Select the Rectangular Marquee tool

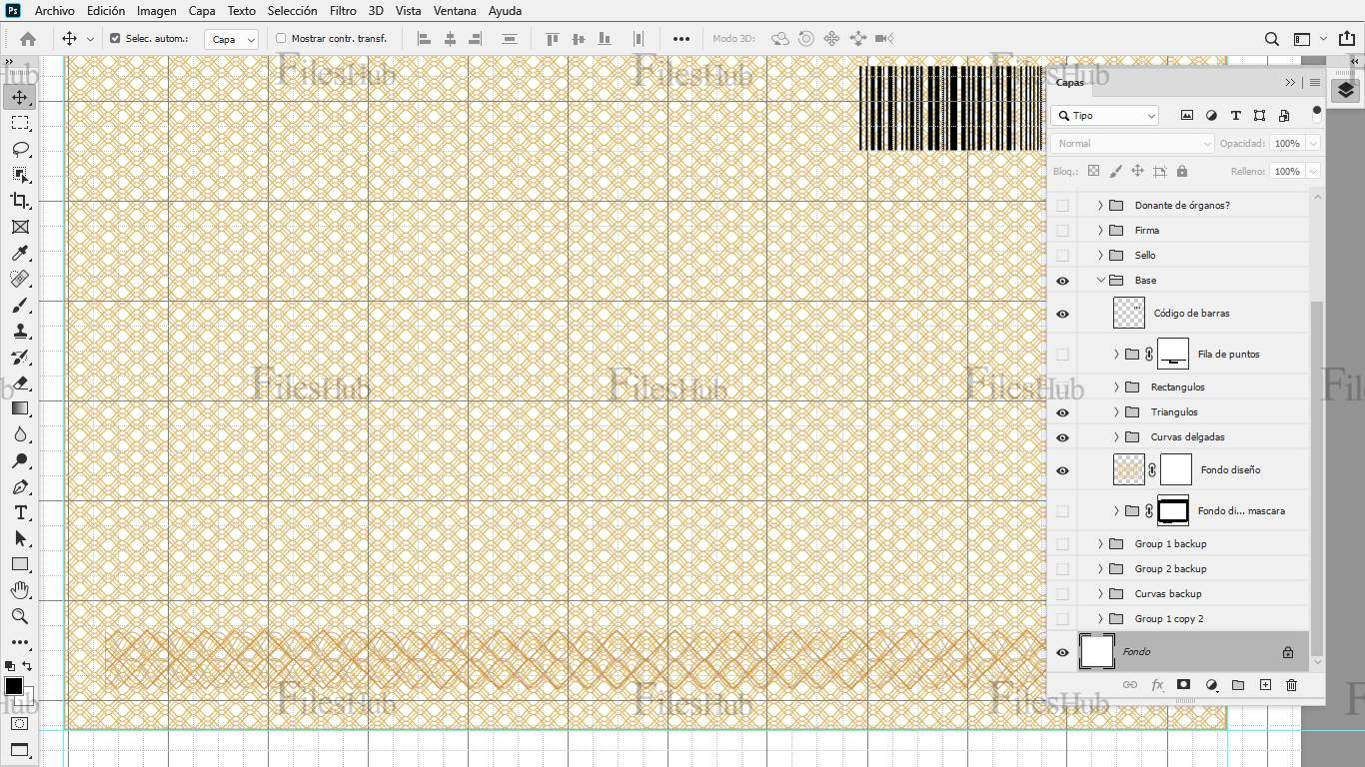(x=19, y=123)
